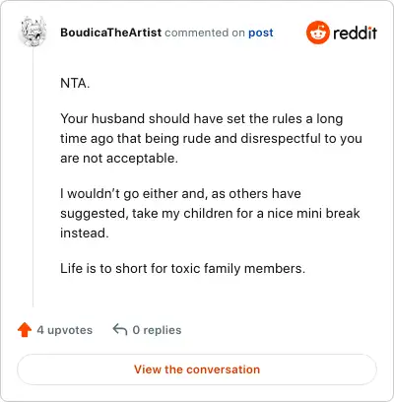Select the "0 replies" label

tap(157, 330)
